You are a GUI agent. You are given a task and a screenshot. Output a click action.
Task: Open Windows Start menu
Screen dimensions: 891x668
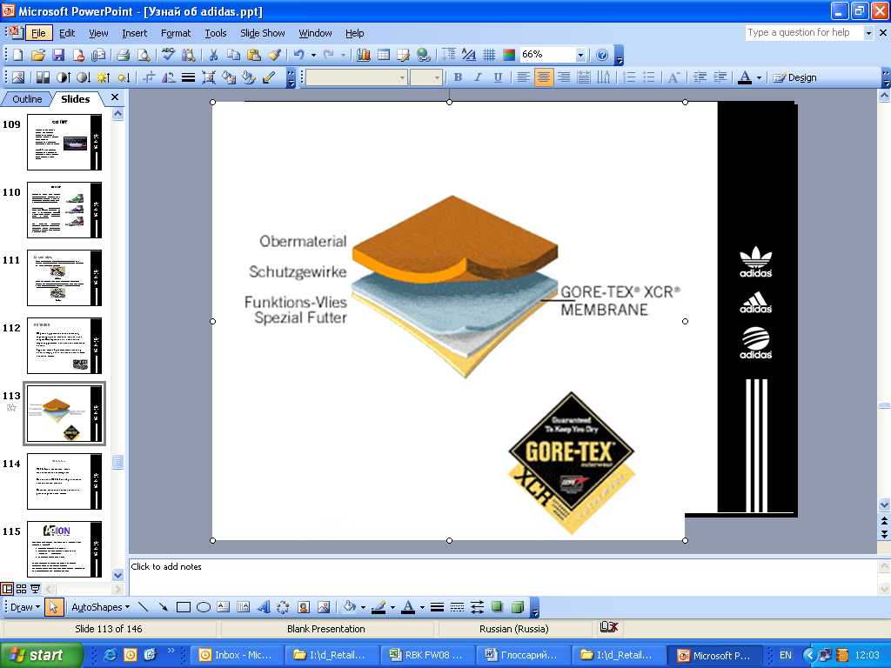41,655
